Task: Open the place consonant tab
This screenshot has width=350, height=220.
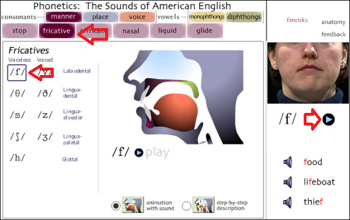Action: (100, 17)
